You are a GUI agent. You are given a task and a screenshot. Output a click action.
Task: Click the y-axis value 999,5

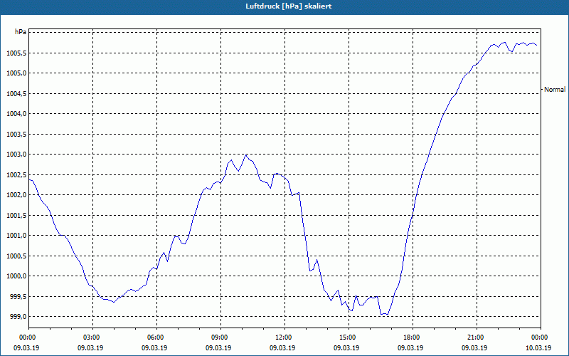coord(18,296)
